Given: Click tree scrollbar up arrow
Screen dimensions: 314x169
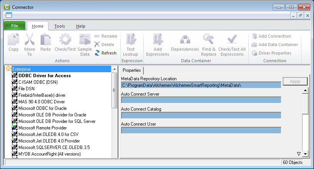Looking at the screenshot, I should coord(115,69).
